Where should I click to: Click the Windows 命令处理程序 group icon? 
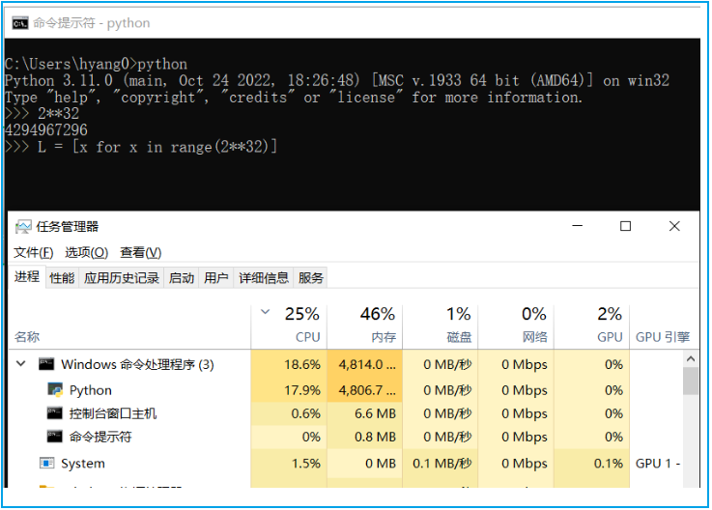46,364
